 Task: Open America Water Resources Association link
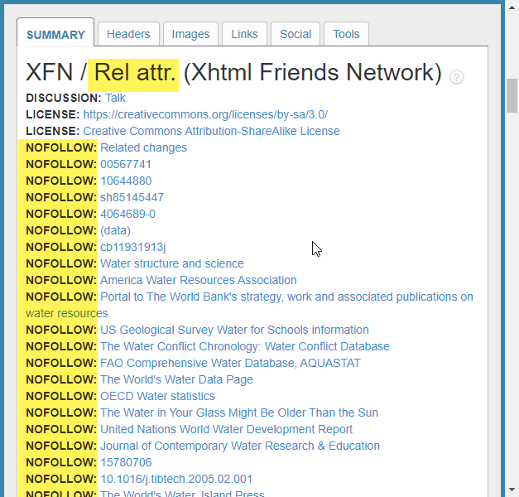click(x=198, y=280)
